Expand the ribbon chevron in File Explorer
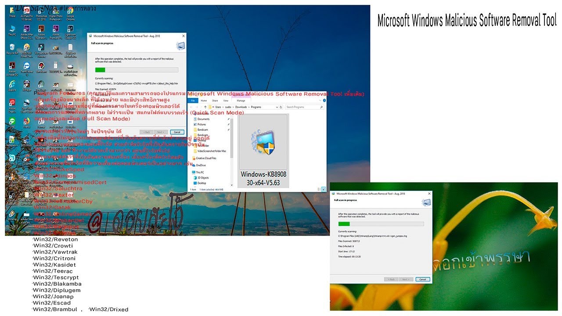Image resolution: width=562 pixels, height=316 pixels. (320, 101)
